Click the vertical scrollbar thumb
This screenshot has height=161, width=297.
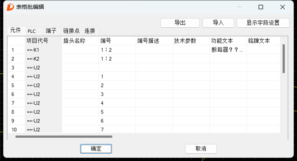284,59
